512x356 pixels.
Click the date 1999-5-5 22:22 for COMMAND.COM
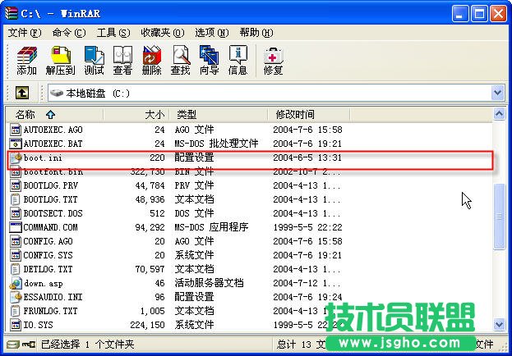click(x=307, y=227)
